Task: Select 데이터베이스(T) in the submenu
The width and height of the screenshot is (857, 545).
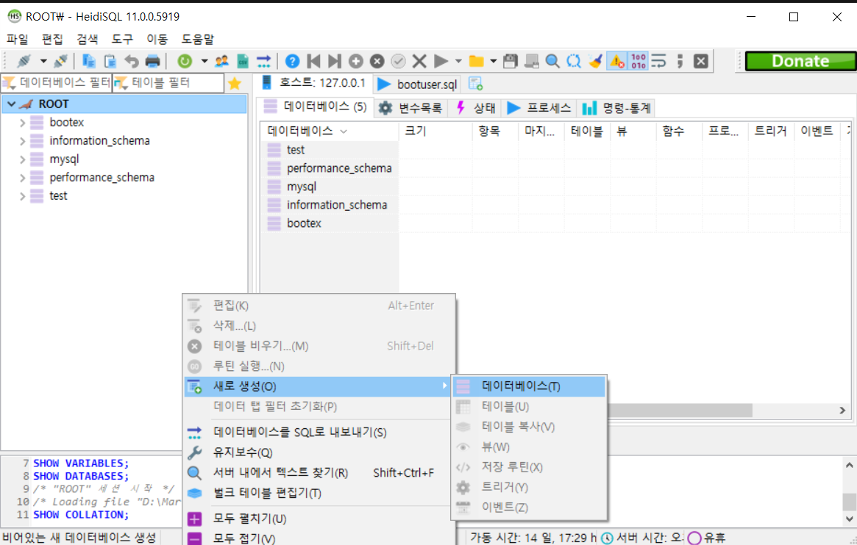Action: pyautogui.click(x=529, y=386)
